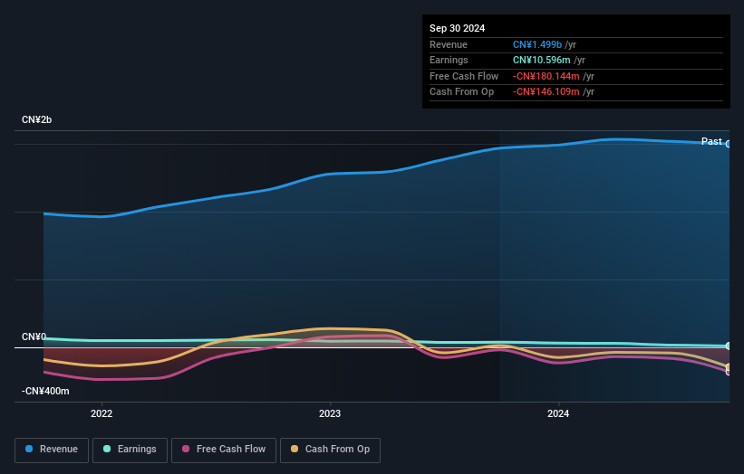Click the -CN¥400m y-axis label
744x474 pixels.
(45, 391)
